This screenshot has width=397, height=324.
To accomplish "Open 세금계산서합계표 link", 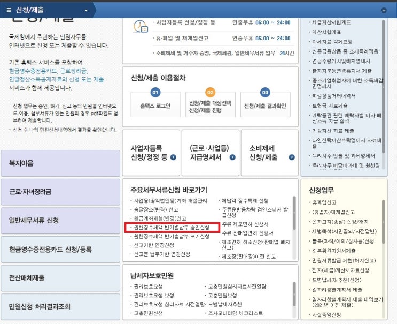I will coord(331,22).
